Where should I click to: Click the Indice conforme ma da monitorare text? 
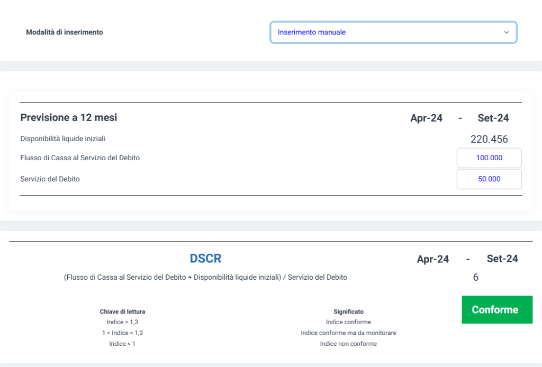(348, 333)
